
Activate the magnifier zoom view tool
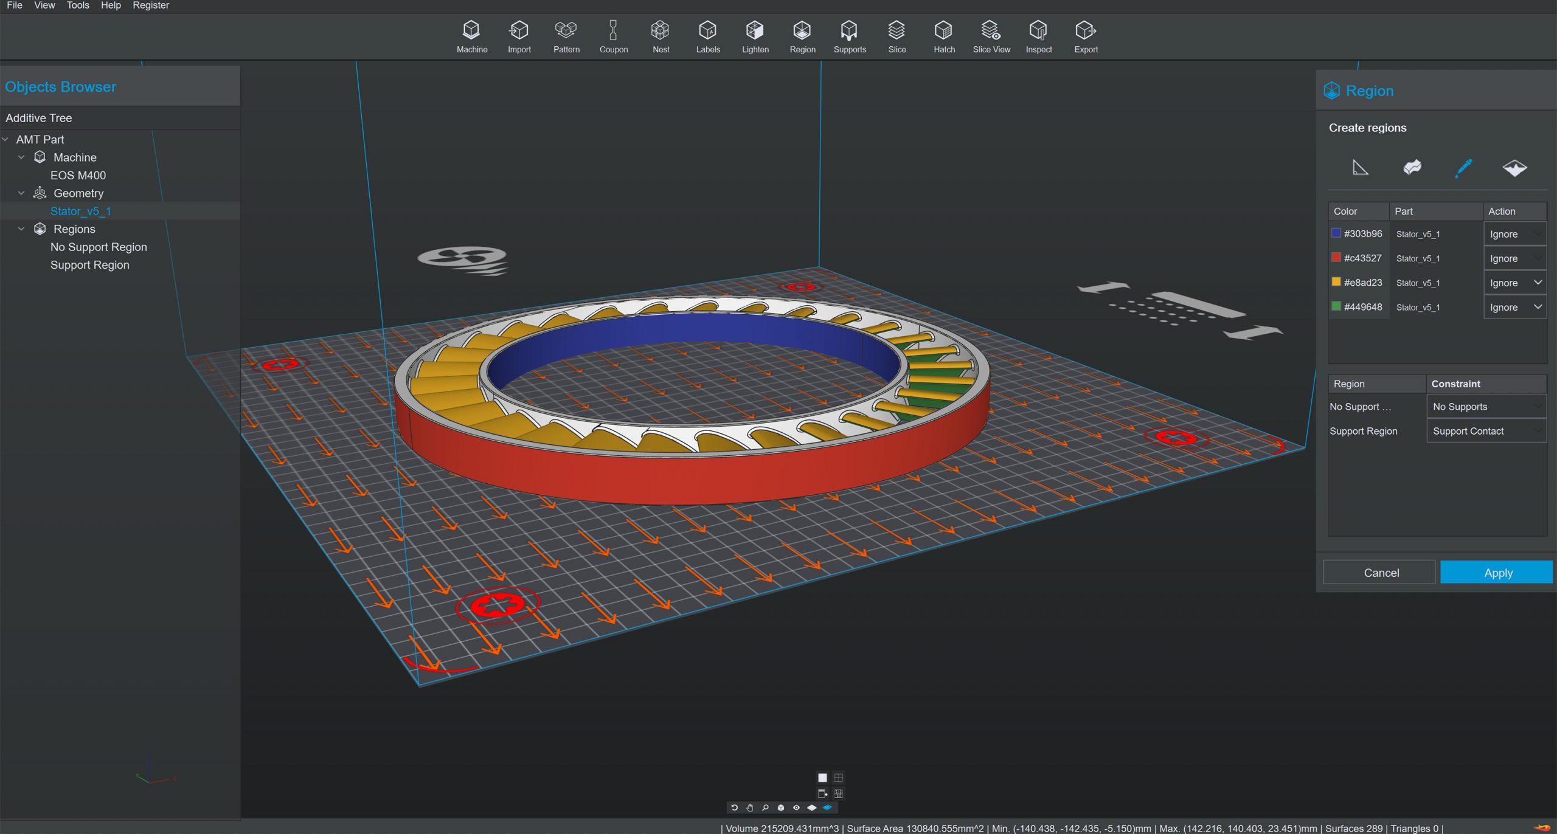pos(765,808)
